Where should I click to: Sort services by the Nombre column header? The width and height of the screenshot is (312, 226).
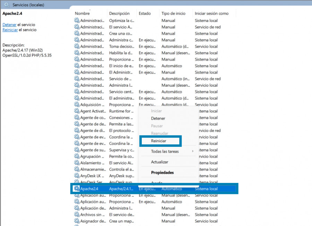[83, 14]
